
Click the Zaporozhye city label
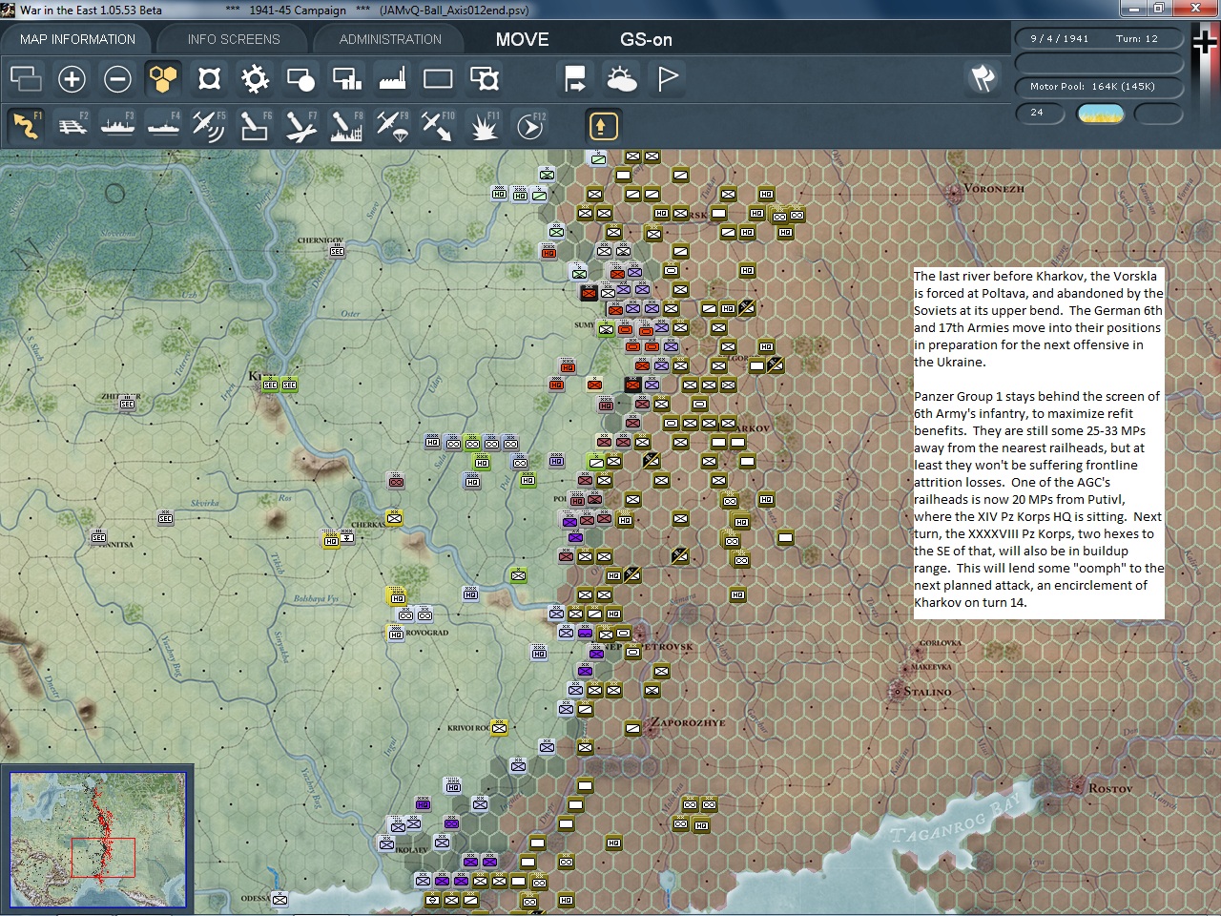pos(688,722)
